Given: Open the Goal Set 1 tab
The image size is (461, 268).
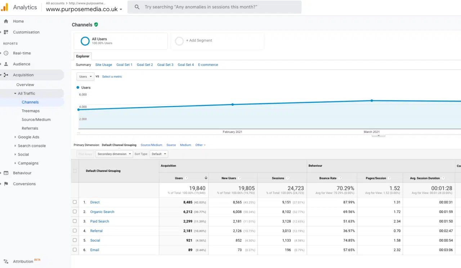Looking at the screenshot, I should point(124,65).
